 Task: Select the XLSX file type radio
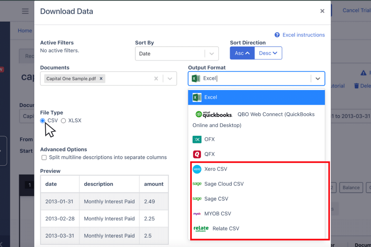(x=63, y=121)
